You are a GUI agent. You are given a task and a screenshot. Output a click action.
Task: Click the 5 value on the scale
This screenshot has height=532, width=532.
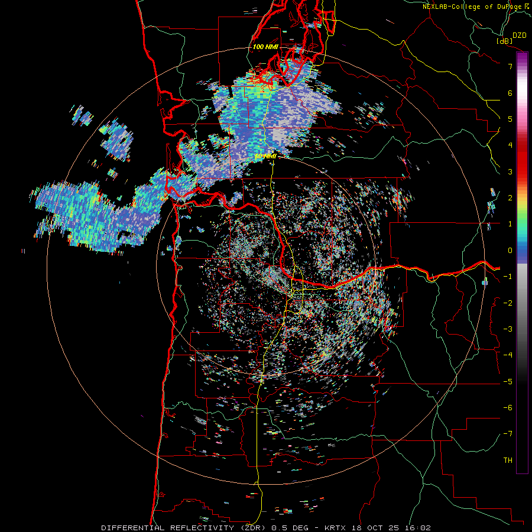pyautogui.click(x=510, y=119)
